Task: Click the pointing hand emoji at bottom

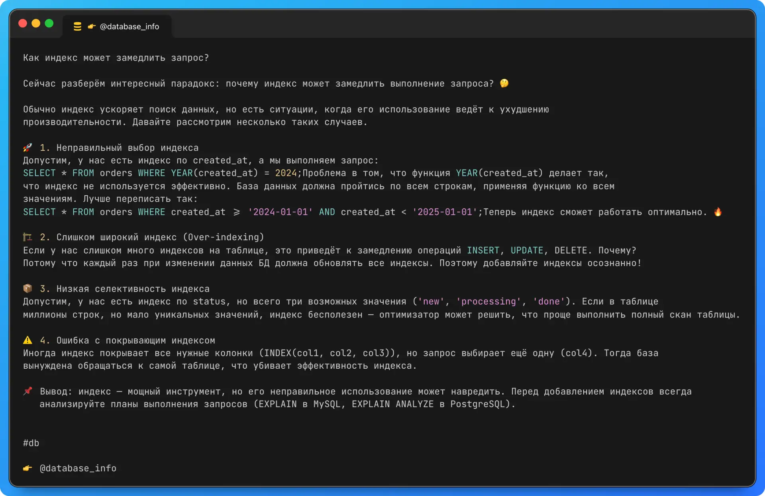Action: [27, 468]
